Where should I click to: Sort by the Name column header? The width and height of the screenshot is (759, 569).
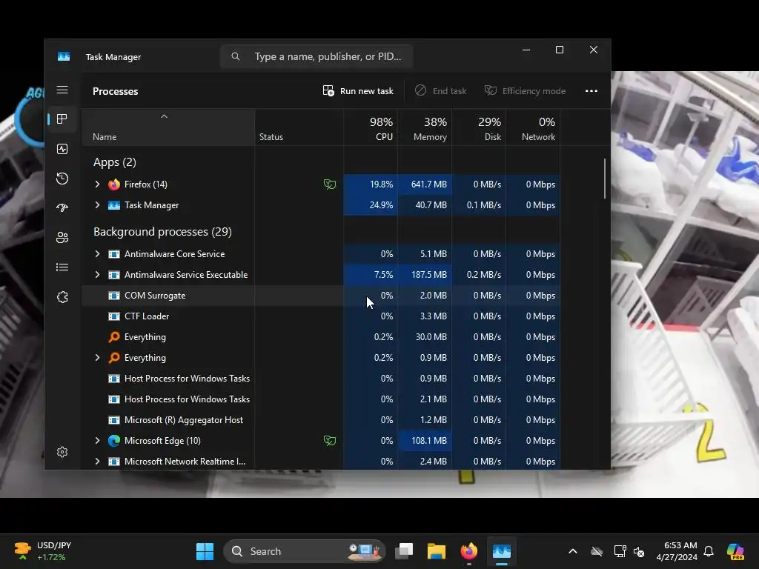tap(168, 128)
